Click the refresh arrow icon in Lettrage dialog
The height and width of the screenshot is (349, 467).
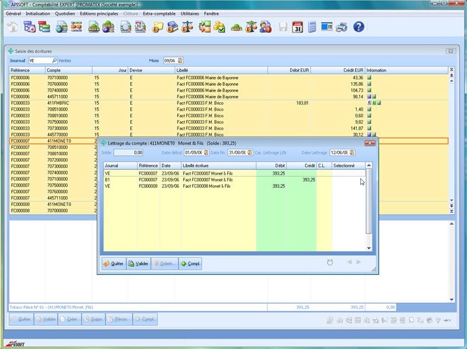[x=330, y=263]
